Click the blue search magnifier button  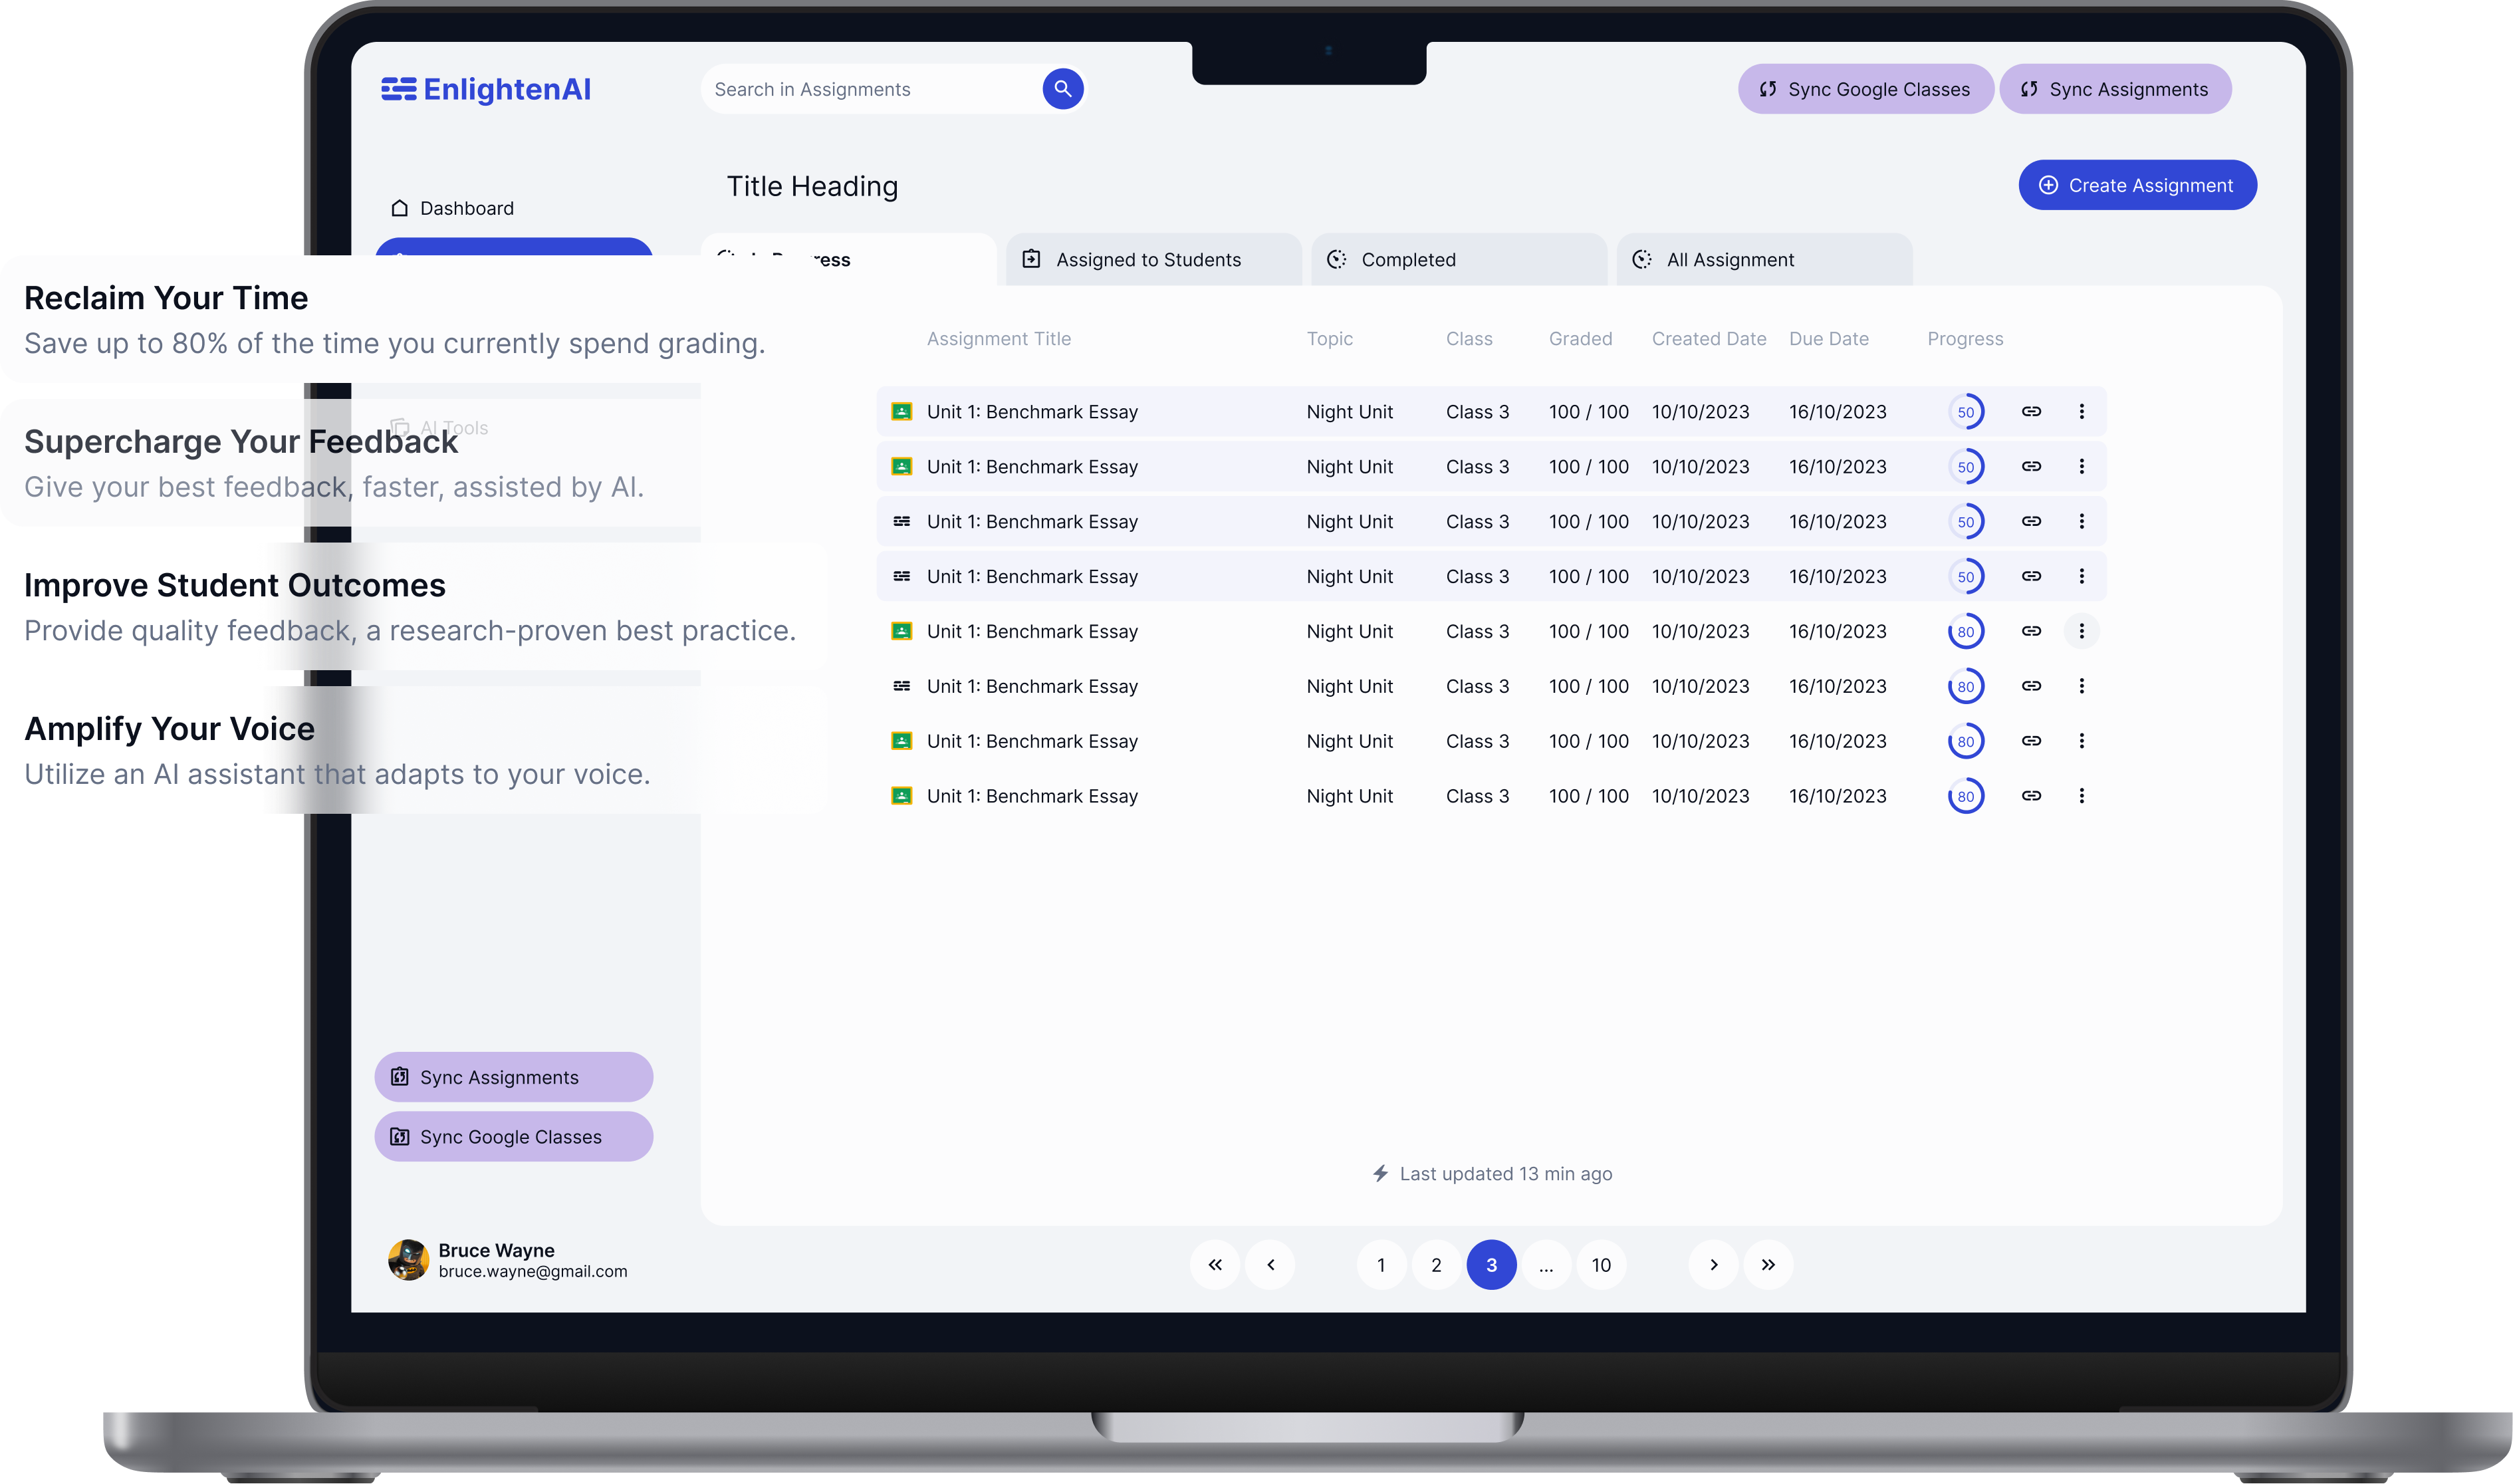point(1062,89)
